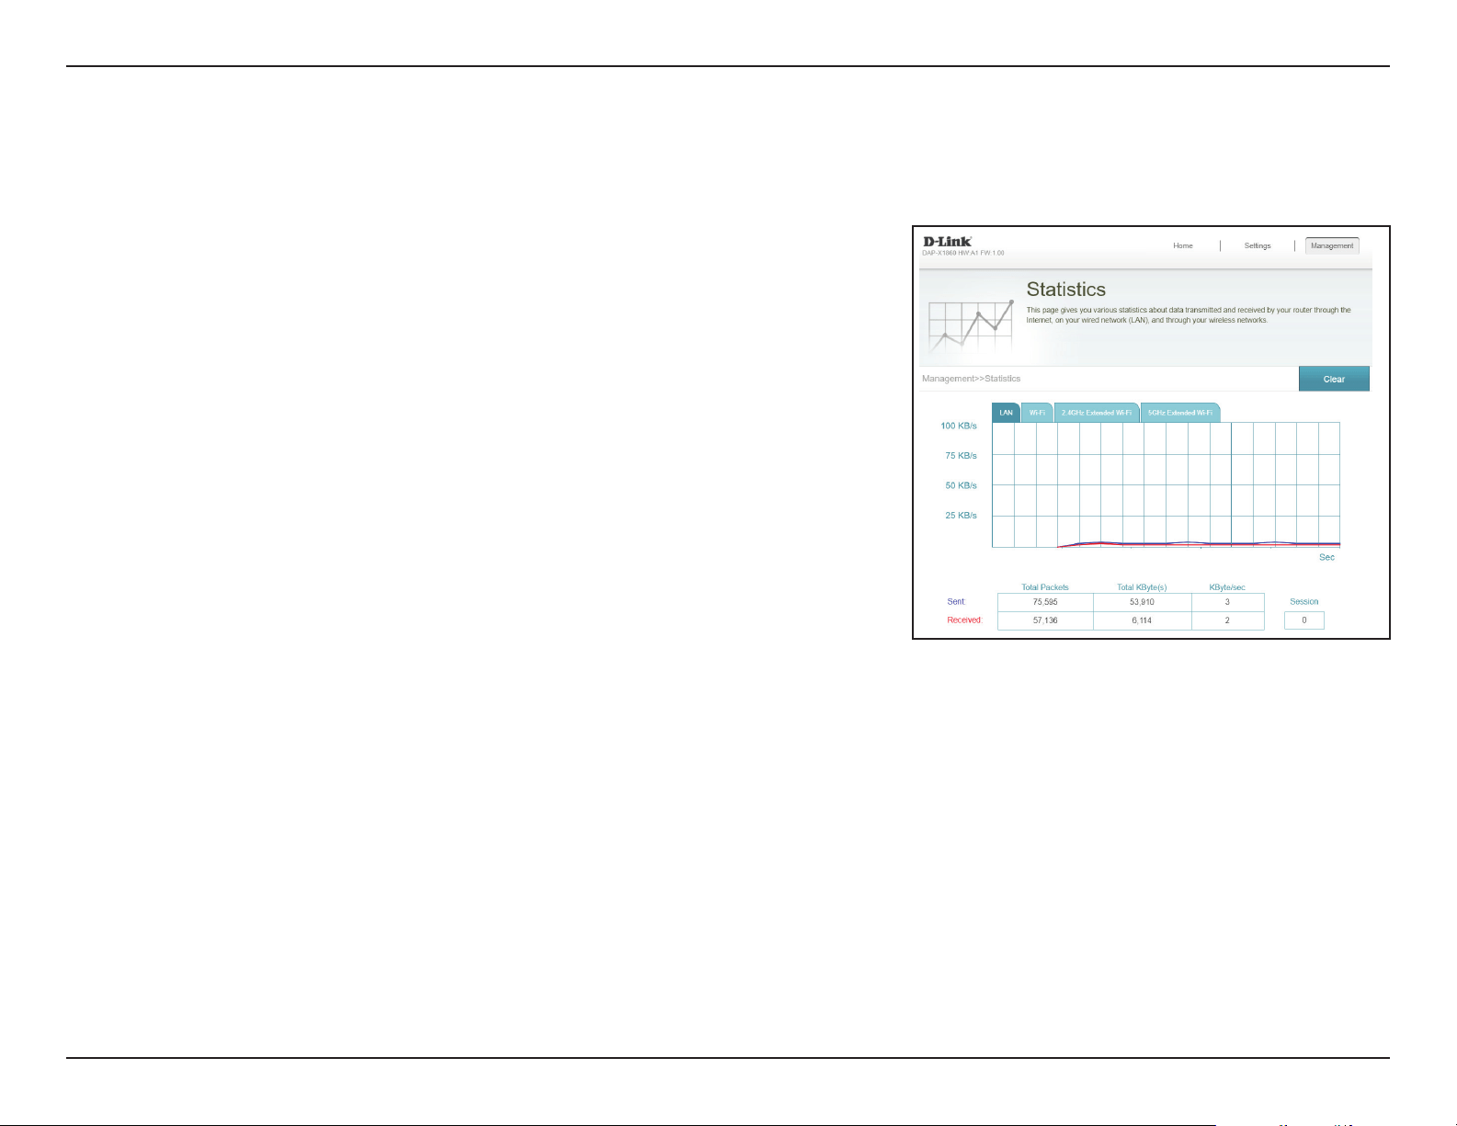Click the 75 KB/s axis label
1457x1126 pixels.
tap(961, 455)
